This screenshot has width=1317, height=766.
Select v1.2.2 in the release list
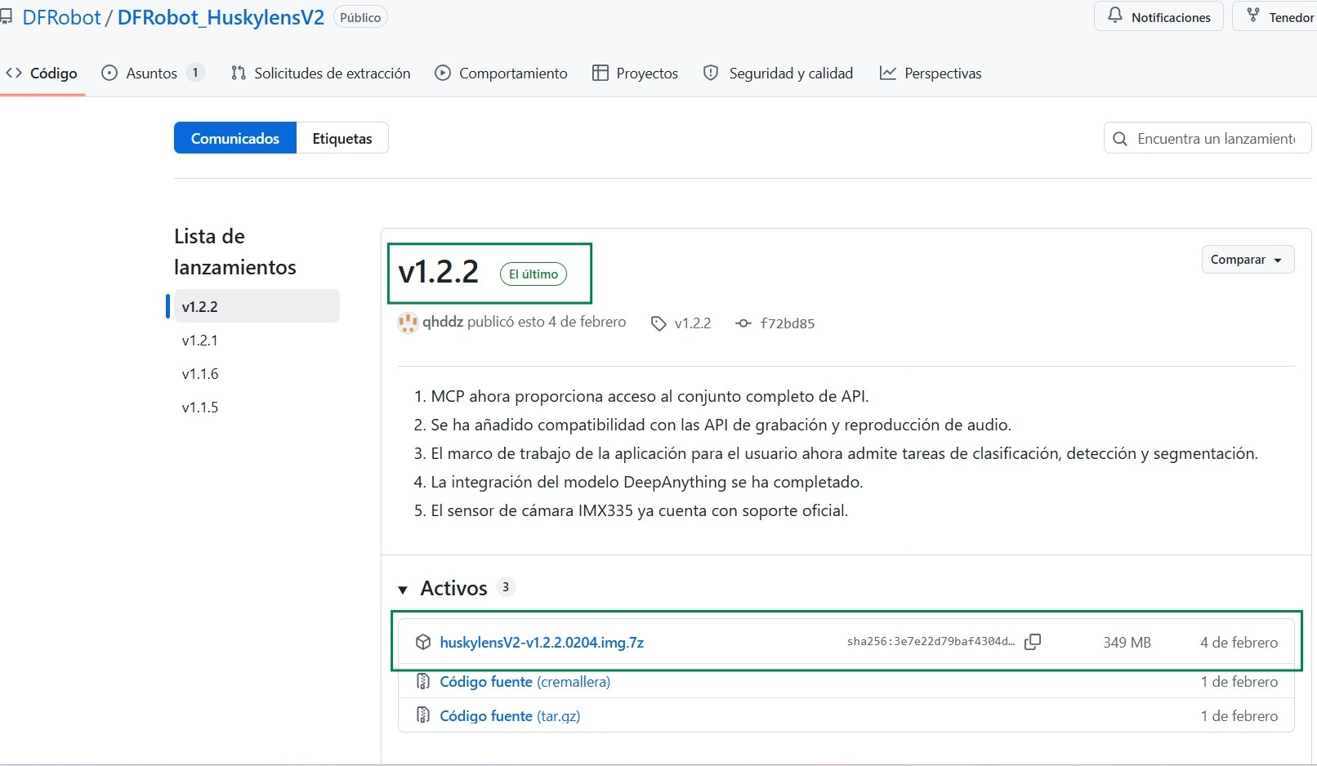click(x=257, y=306)
